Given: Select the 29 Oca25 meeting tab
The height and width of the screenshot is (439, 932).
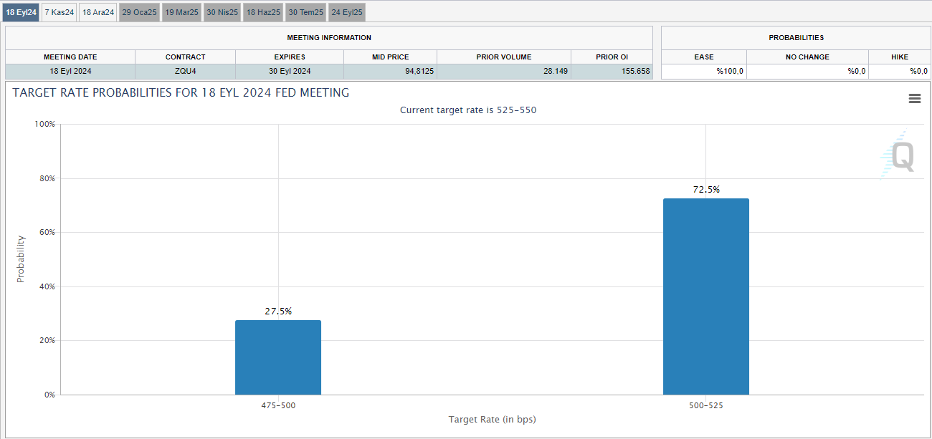Looking at the screenshot, I should [x=139, y=12].
